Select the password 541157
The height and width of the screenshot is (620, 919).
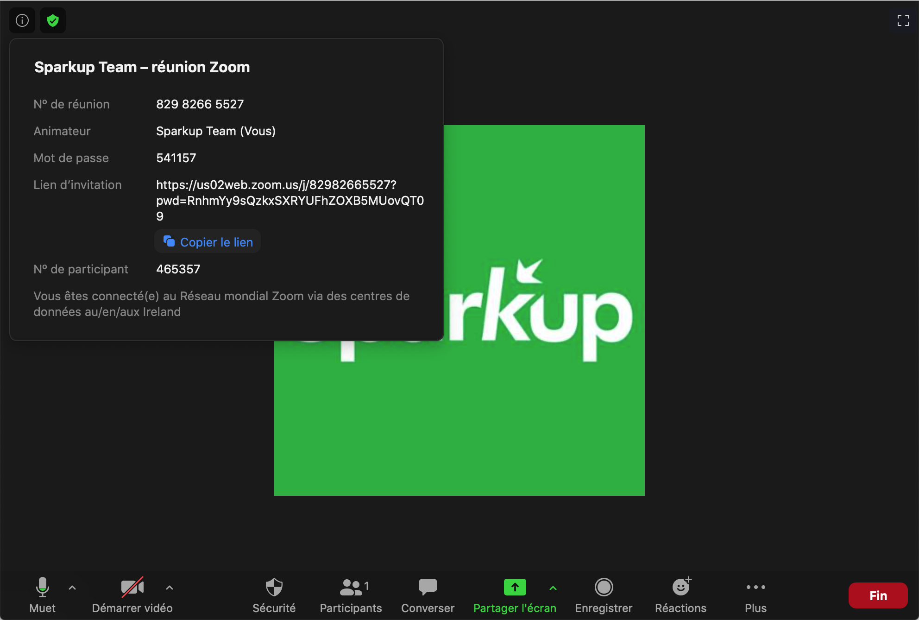176,158
